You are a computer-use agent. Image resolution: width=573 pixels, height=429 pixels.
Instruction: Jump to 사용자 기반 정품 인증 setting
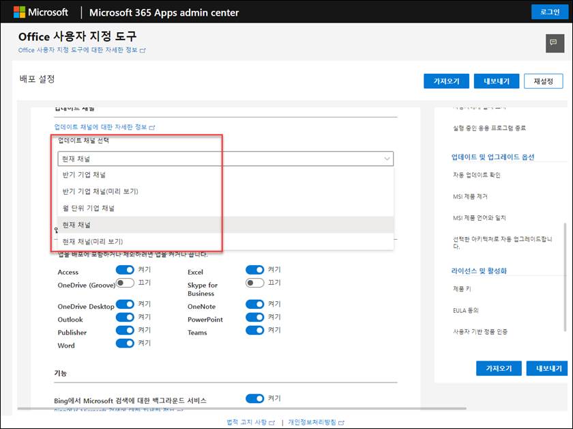point(480,331)
